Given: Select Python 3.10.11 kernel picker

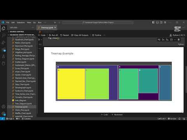Looking at the screenshot, I should click(x=177, y=35).
